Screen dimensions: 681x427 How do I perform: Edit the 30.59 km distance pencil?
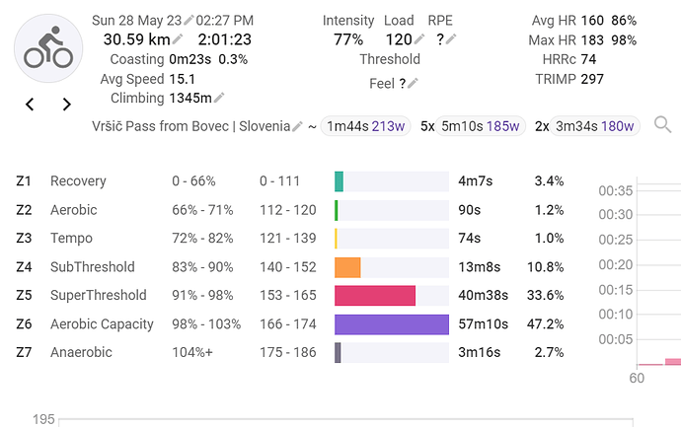tap(178, 40)
